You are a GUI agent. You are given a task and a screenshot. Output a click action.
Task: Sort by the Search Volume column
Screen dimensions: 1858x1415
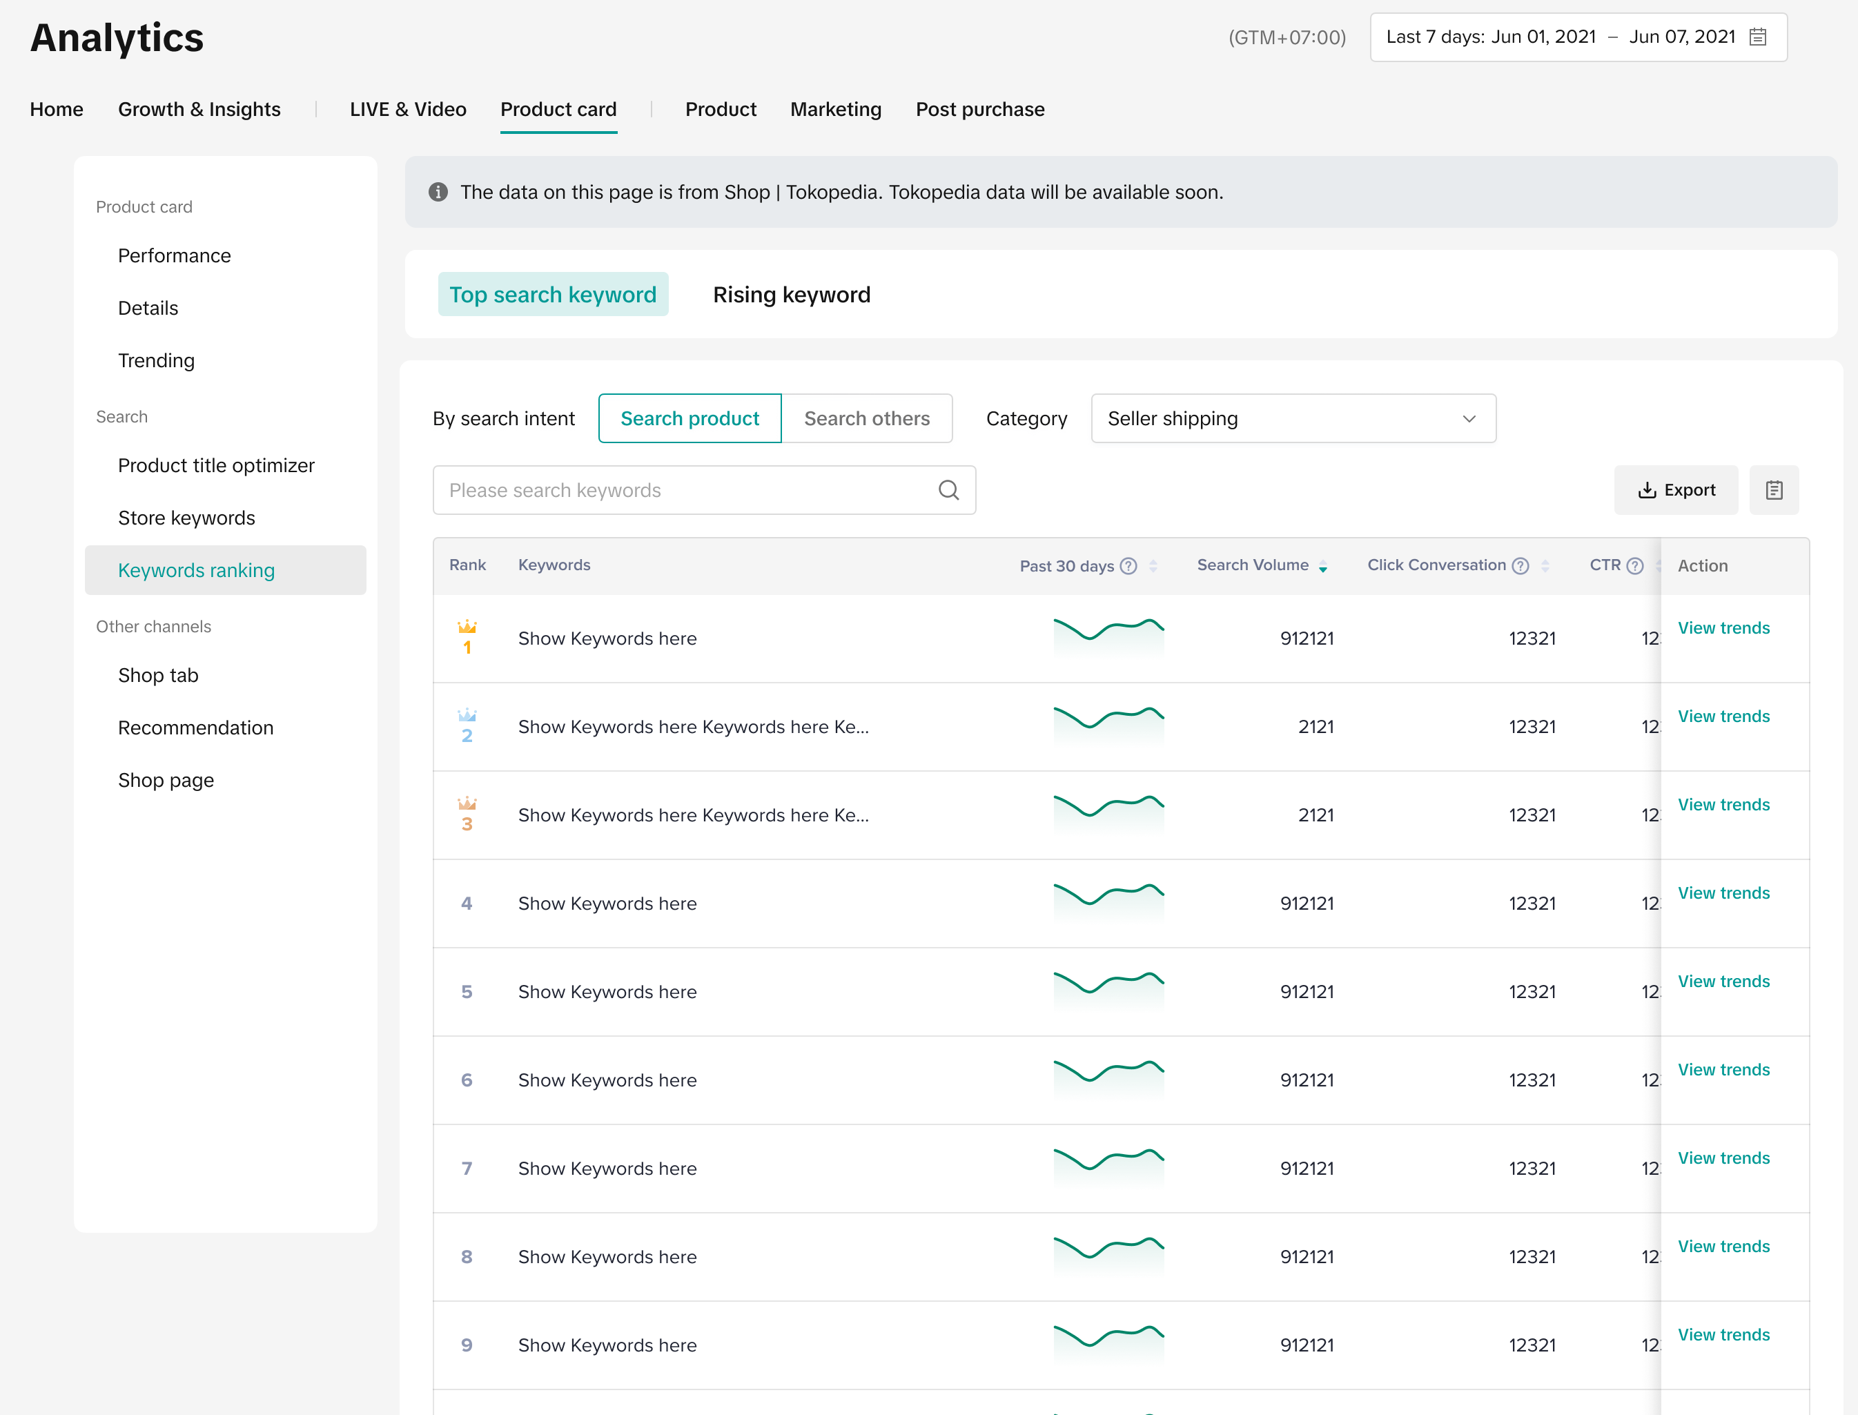pyautogui.click(x=1323, y=567)
